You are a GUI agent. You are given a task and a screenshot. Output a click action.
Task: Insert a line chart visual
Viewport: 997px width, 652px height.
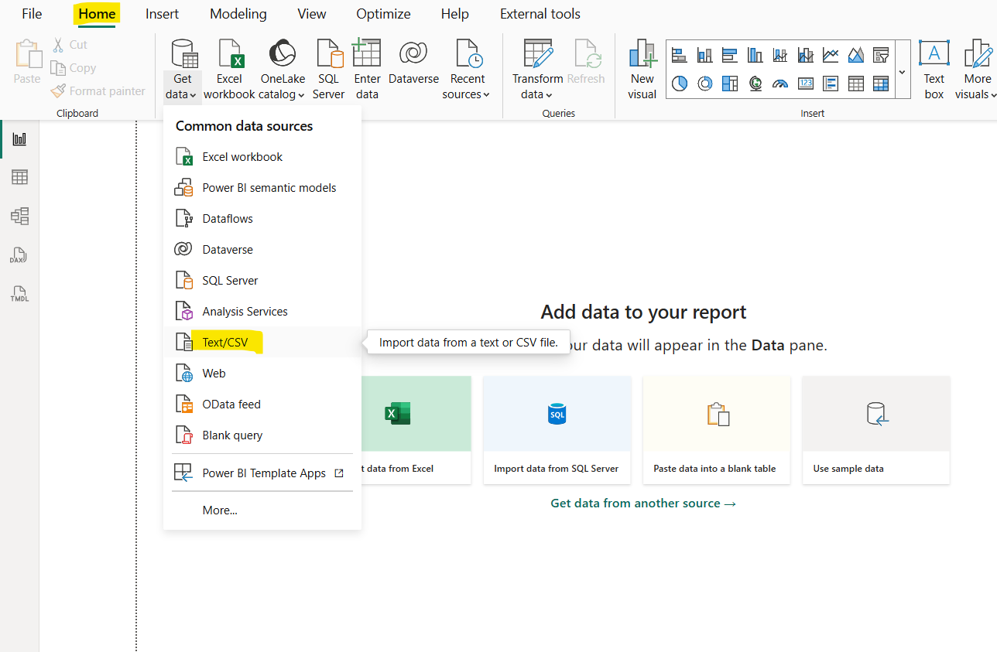pos(831,55)
